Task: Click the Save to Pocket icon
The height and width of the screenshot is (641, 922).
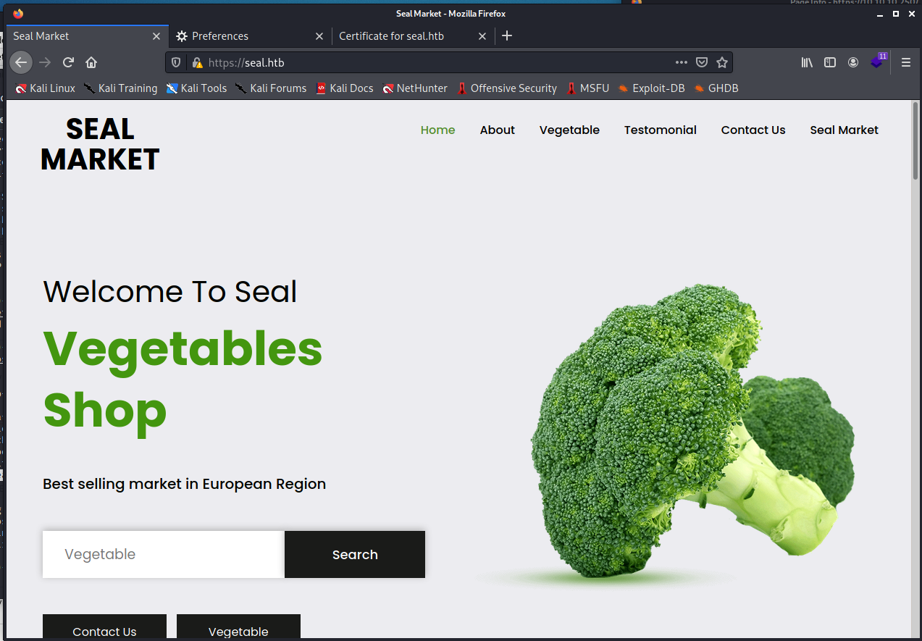Action: [x=702, y=62]
